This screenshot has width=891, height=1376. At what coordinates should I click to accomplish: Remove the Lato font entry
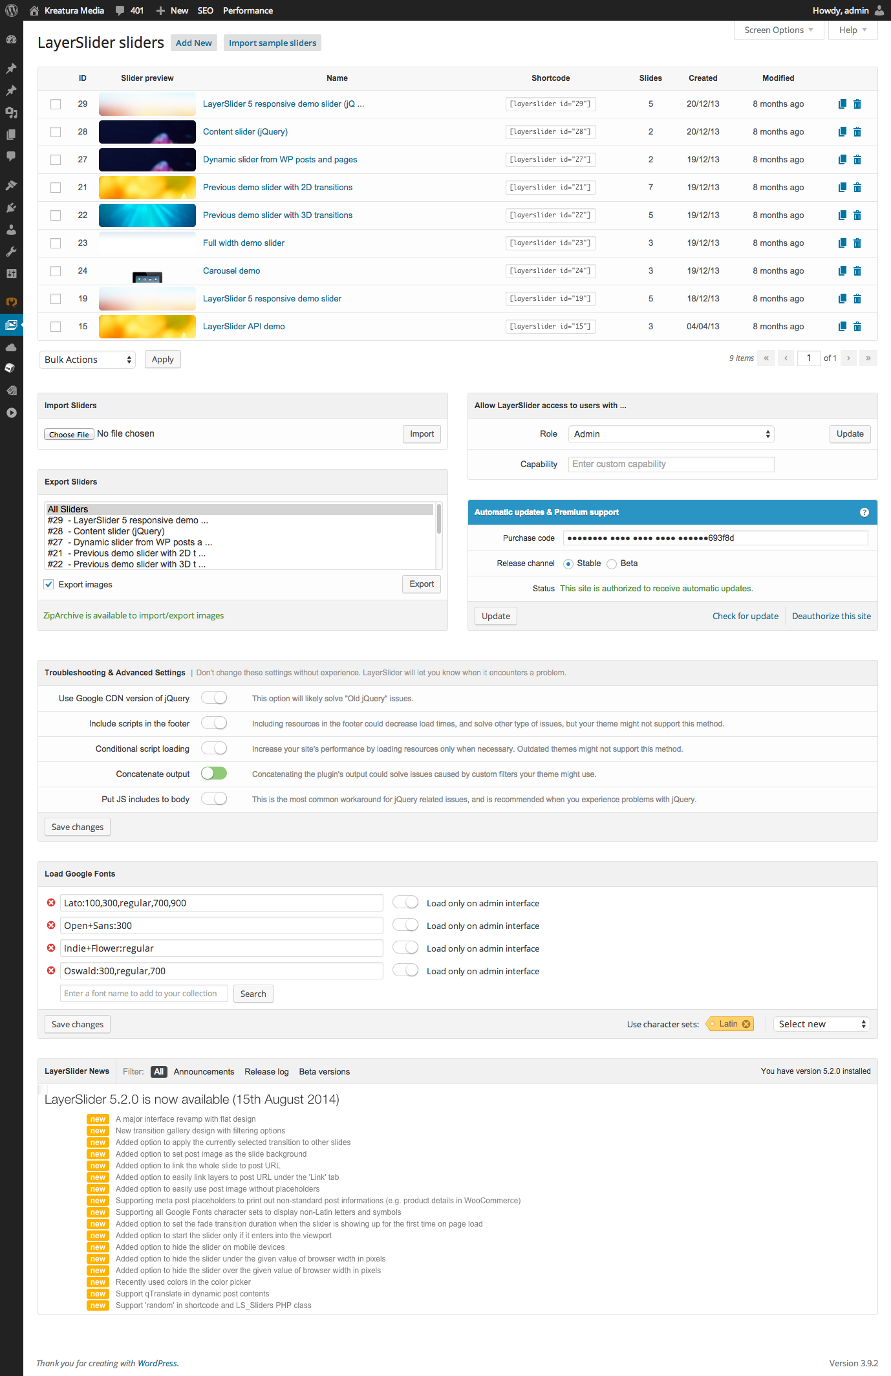(51, 903)
